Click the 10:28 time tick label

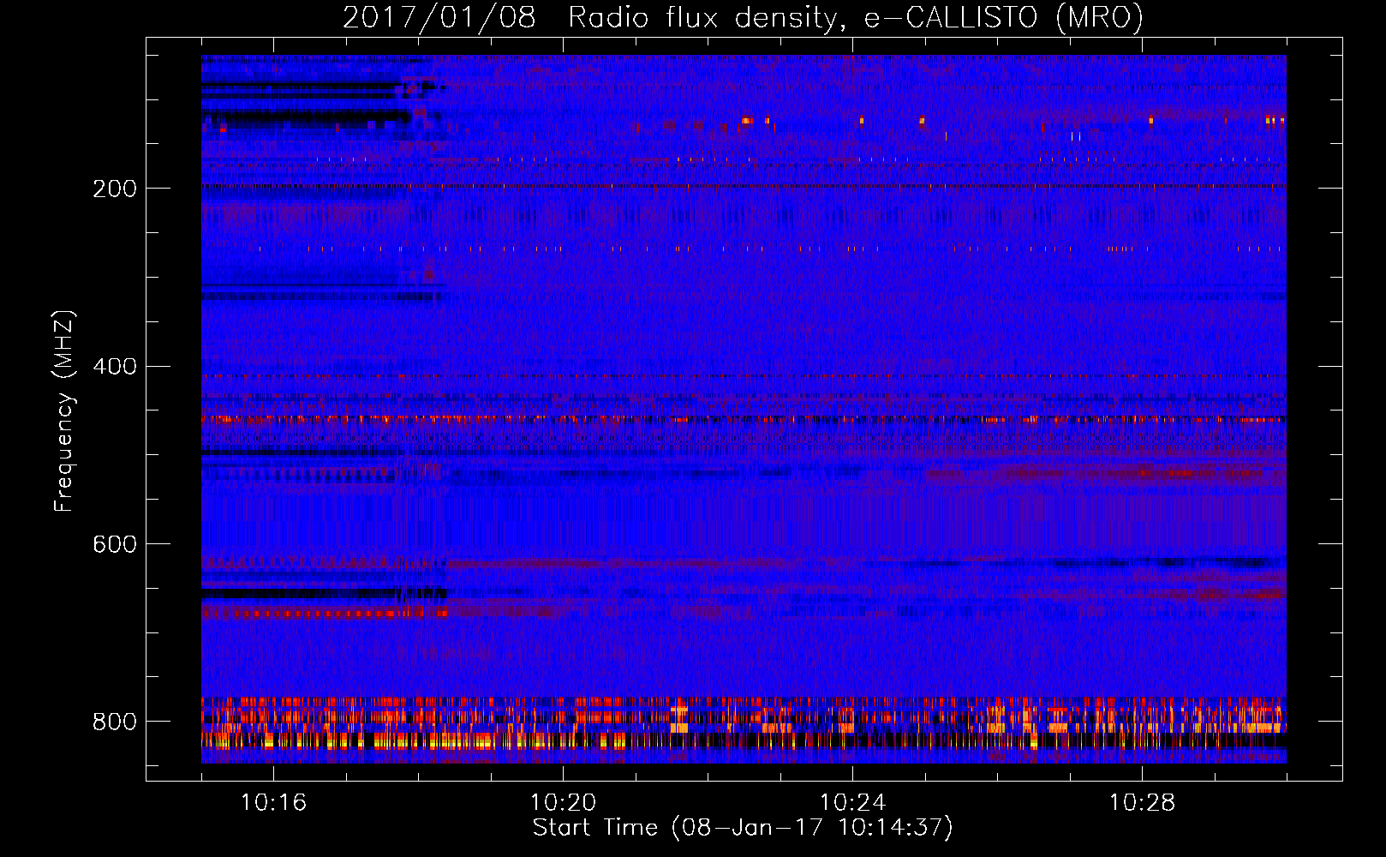coord(1142,803)
